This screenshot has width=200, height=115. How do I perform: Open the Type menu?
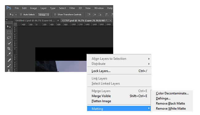coord(53,8)
